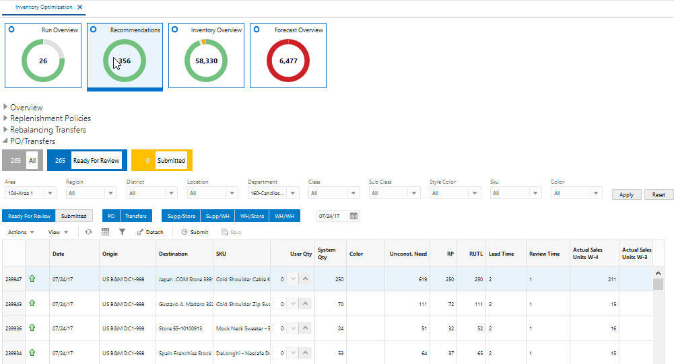Select the Run Overview radio tile
674x364 pixels.
tap(11, 30)
